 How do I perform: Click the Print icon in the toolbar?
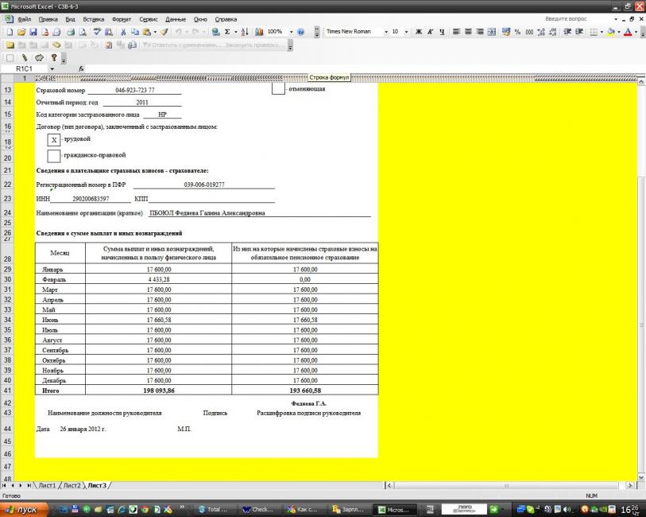(69, 32)
